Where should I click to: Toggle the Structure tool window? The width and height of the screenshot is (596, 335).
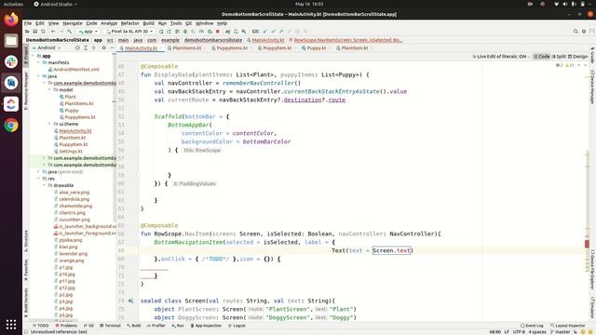26,241
